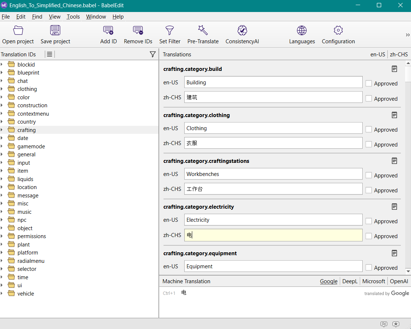Open the comment note for crafting.category.build
The height and width of the screenshot is (329, 411).
pos(394,69)
